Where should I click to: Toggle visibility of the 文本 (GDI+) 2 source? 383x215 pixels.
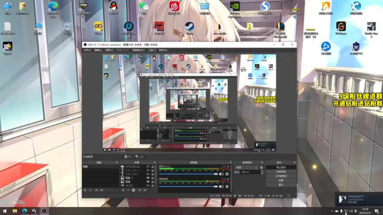(148, 171)
